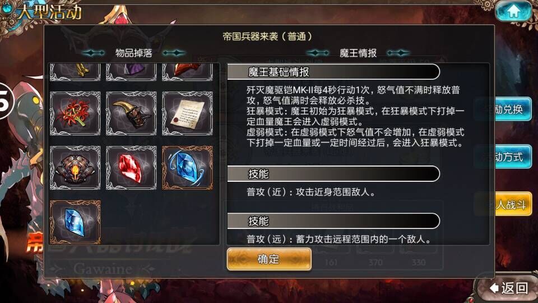Select the blue crystal shard item

pyautogui.click(x=75, y=222)
